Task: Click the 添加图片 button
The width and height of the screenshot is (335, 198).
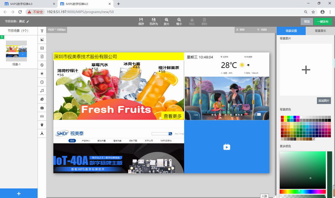Action: pyautogui.click(x=324, y=100)
